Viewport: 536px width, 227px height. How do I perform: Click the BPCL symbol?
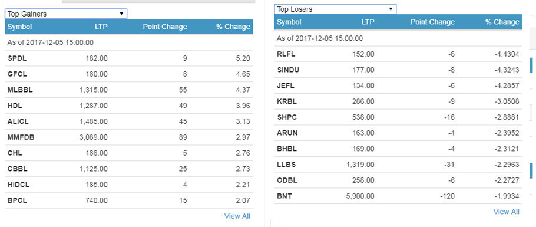(x=17, y=200)
